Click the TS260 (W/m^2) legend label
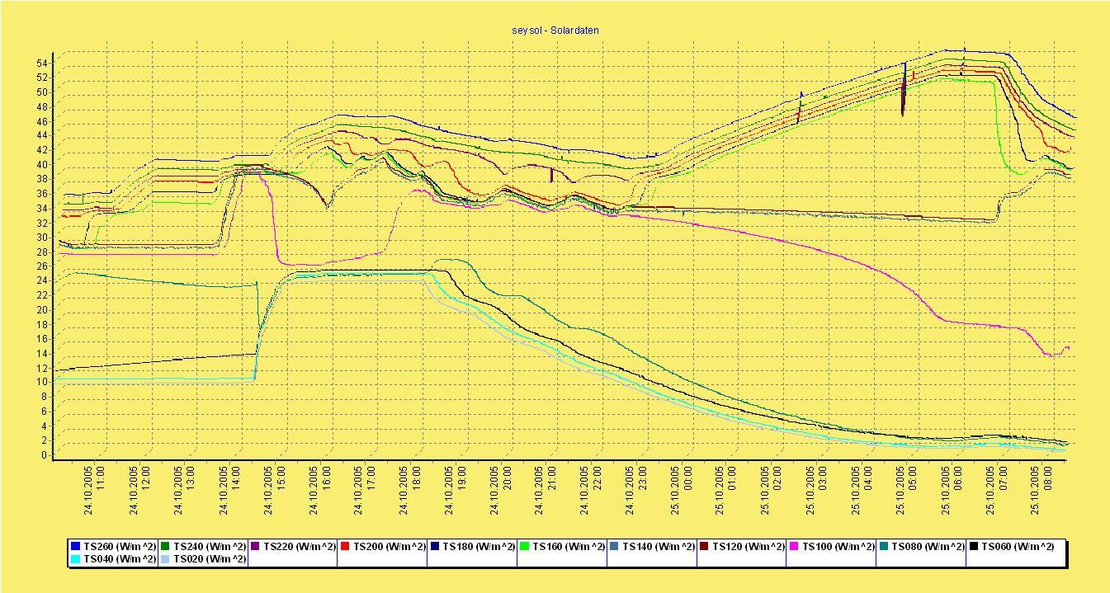Image resolution: width=1110 pixels, height=593 pixels. pyautogui.click(x=119, y=547)
